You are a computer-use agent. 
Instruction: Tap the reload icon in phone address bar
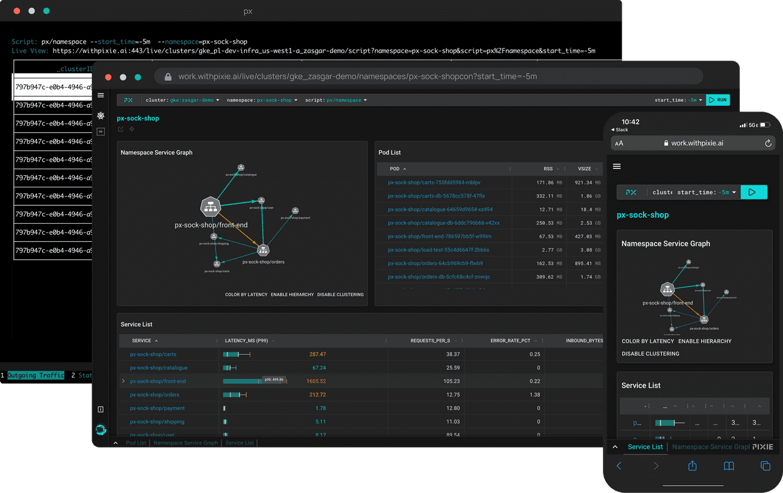coord(768,143)
